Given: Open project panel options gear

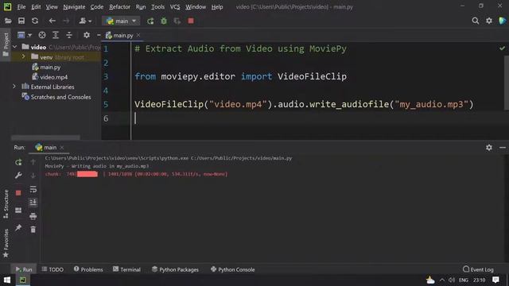Looking at the screenshot, I should (x=87, y=35).
